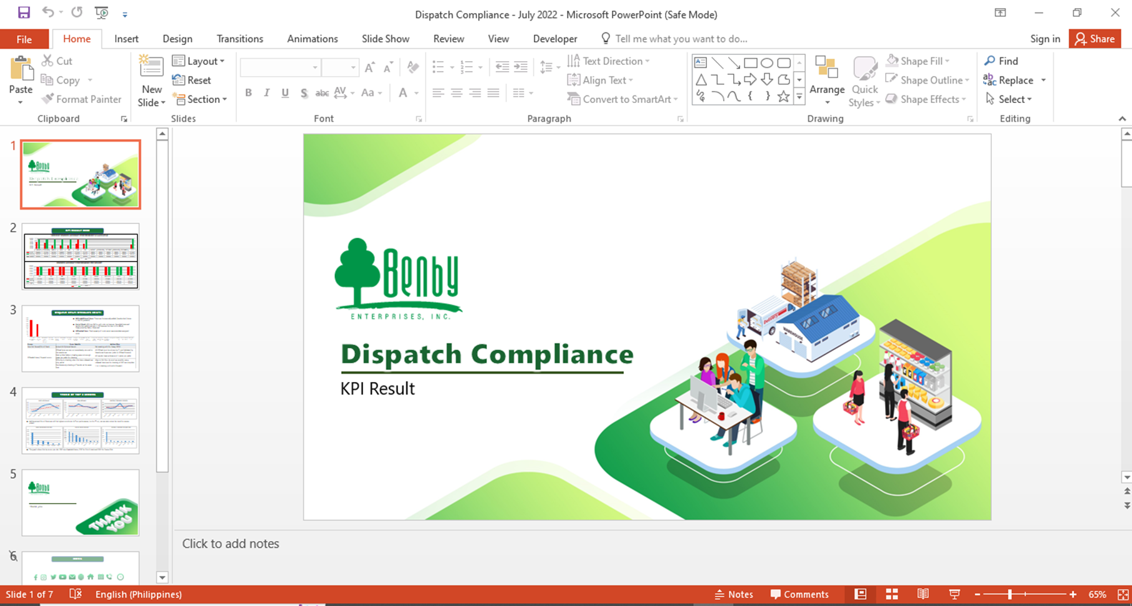Save the presentation from Quick Access Toolbar
The width and height of the screenshot is (1132, 606).
tap(24, 12)
